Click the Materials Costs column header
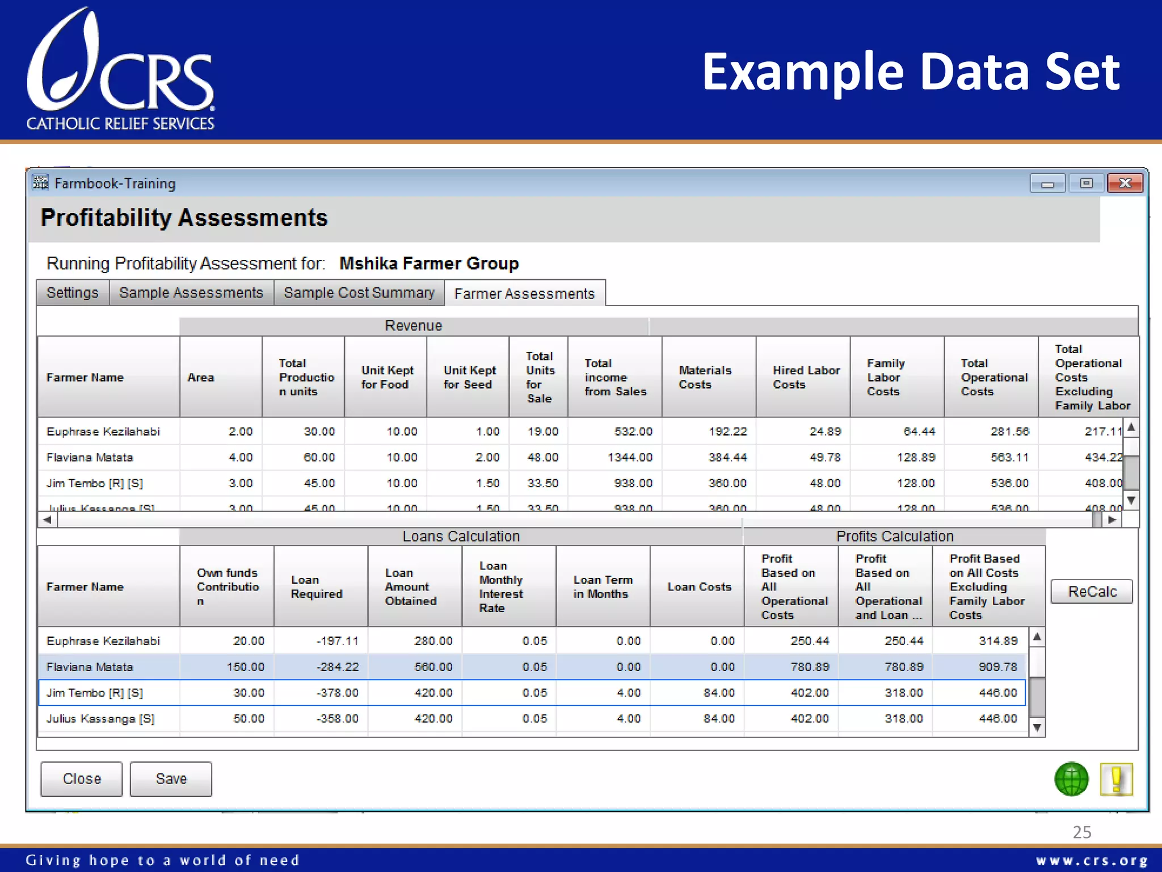1162x872 pixels. click(709, 377)
